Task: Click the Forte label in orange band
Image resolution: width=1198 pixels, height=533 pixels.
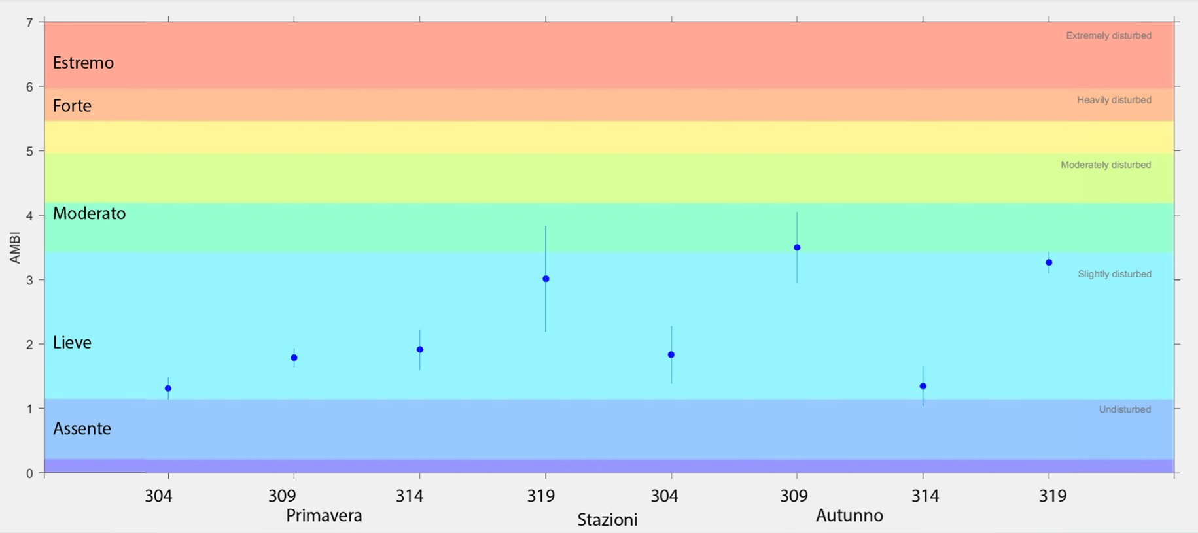Action: pyautogui.click(x=72, y=106)
